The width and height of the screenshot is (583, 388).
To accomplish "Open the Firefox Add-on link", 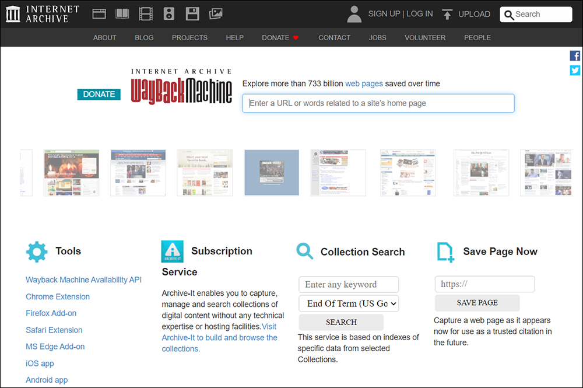I will pos(51,313).
